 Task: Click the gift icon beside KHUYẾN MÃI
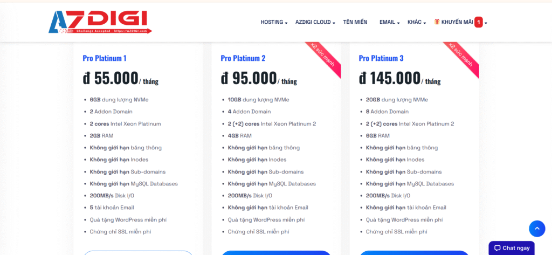coord(437,22)
